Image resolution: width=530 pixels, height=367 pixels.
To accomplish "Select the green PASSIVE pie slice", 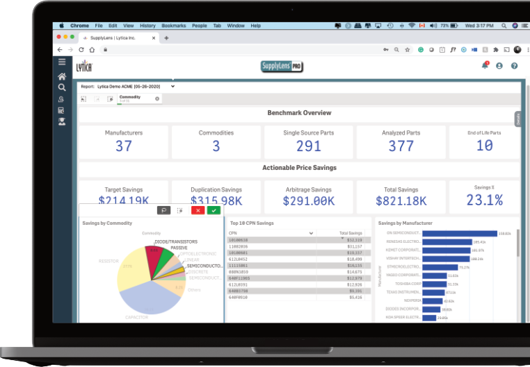I will (x=166, y=259).
